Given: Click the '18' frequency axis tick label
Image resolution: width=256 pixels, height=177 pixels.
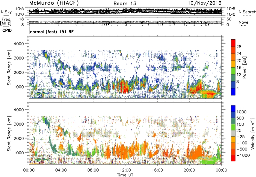Looking at the screenshot, I should 21,19.
